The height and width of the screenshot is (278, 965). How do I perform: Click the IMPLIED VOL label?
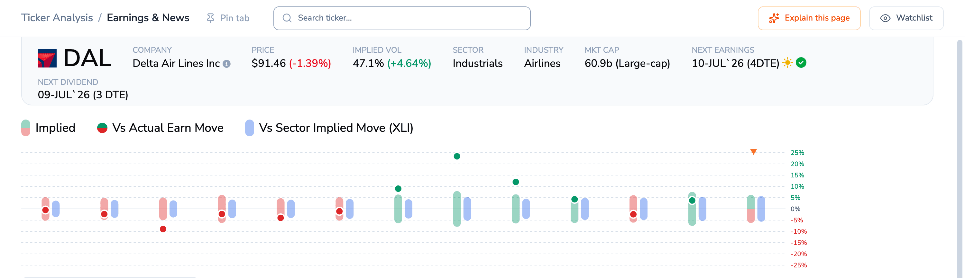click(376, 50)
